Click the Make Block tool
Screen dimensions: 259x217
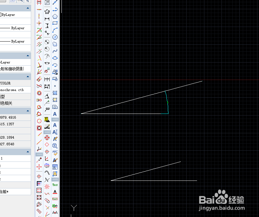click(55, 79)
